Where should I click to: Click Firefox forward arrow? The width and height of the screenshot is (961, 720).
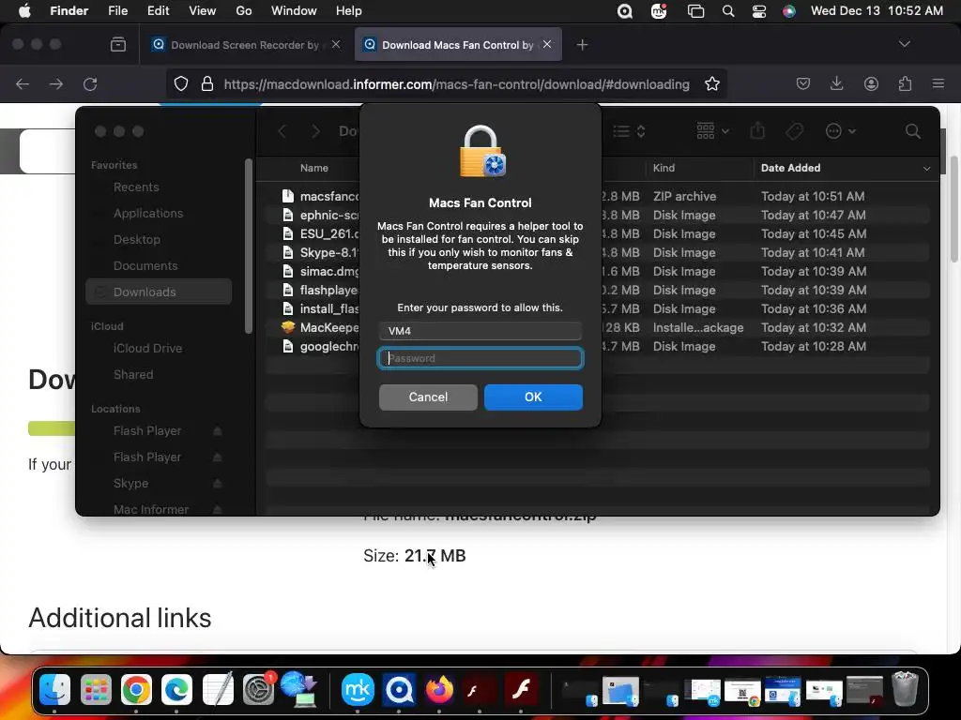point(56,83)
